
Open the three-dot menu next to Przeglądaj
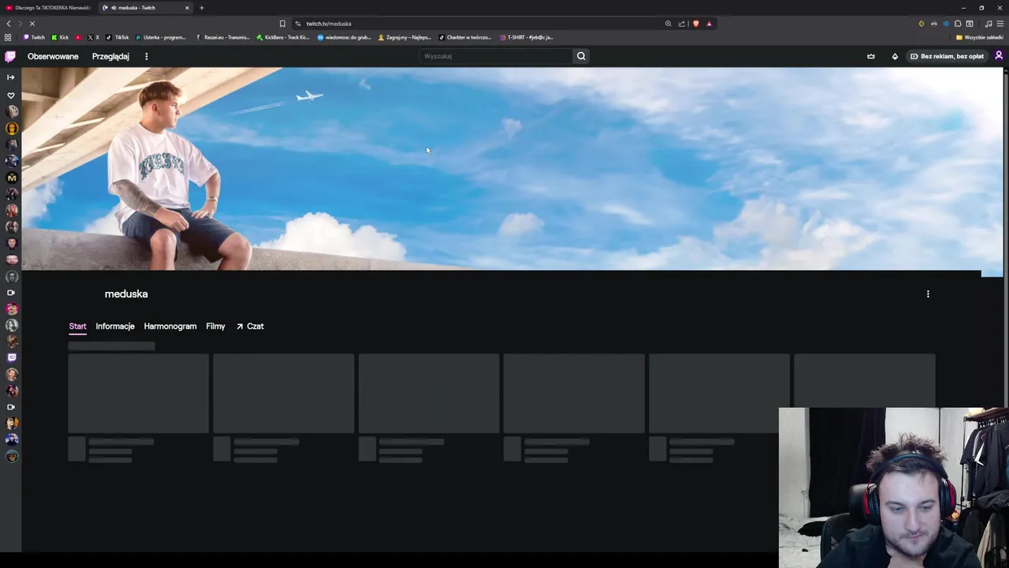(x=146, y=56)
